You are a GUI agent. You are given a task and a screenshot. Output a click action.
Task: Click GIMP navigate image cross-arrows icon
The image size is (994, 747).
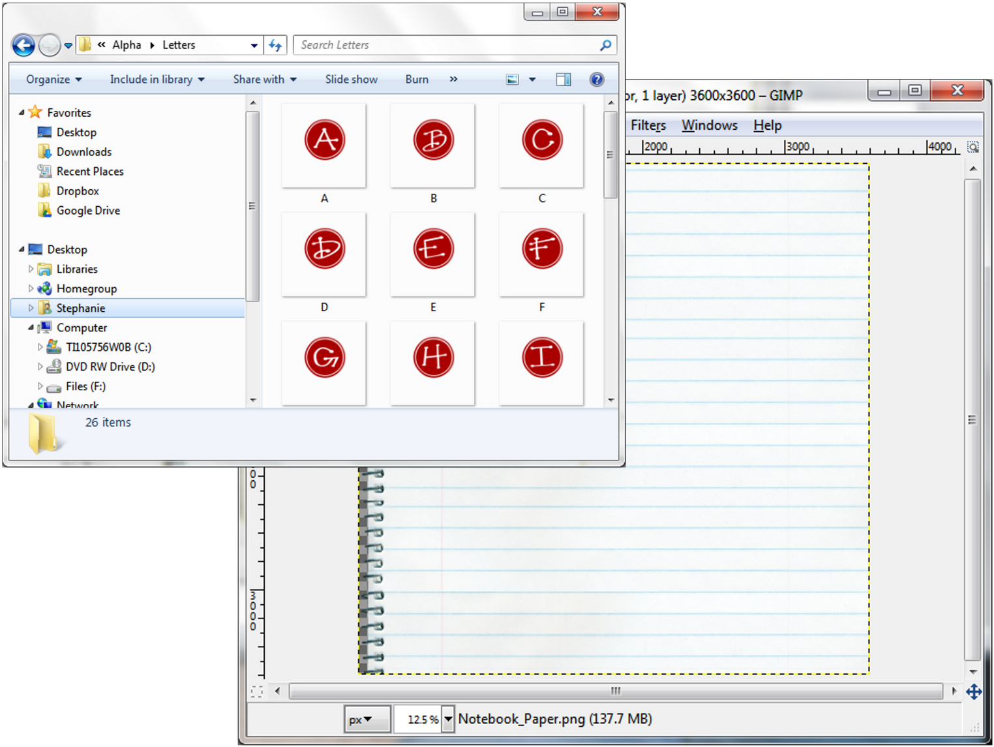[x=974, y=692]
